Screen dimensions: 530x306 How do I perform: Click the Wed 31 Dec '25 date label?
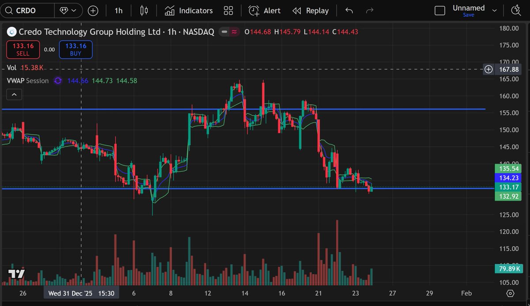coord(81,293)
